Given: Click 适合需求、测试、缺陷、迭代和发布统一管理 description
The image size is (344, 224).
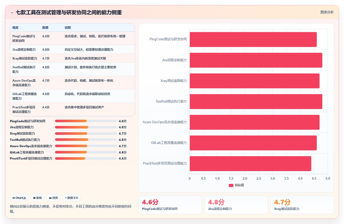Looking at the screenshot, I should pos(95,36).
